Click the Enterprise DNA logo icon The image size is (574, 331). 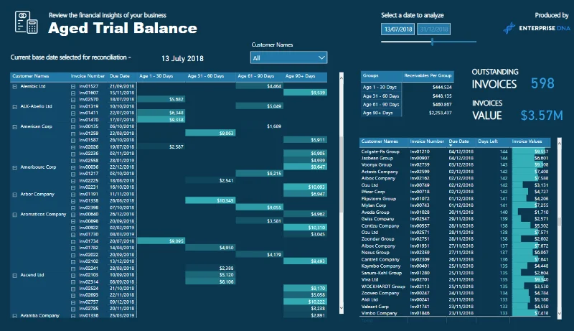pyautogui.click(x=509, y=28)
